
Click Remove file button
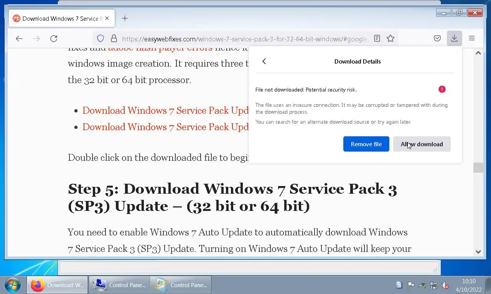pos(366,144)
